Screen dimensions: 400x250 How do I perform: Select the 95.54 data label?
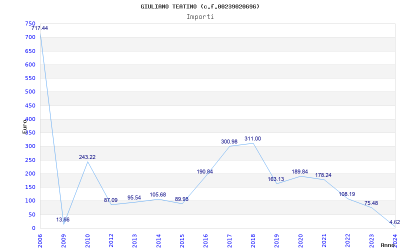pyautogui.click(x=134, y=197)
